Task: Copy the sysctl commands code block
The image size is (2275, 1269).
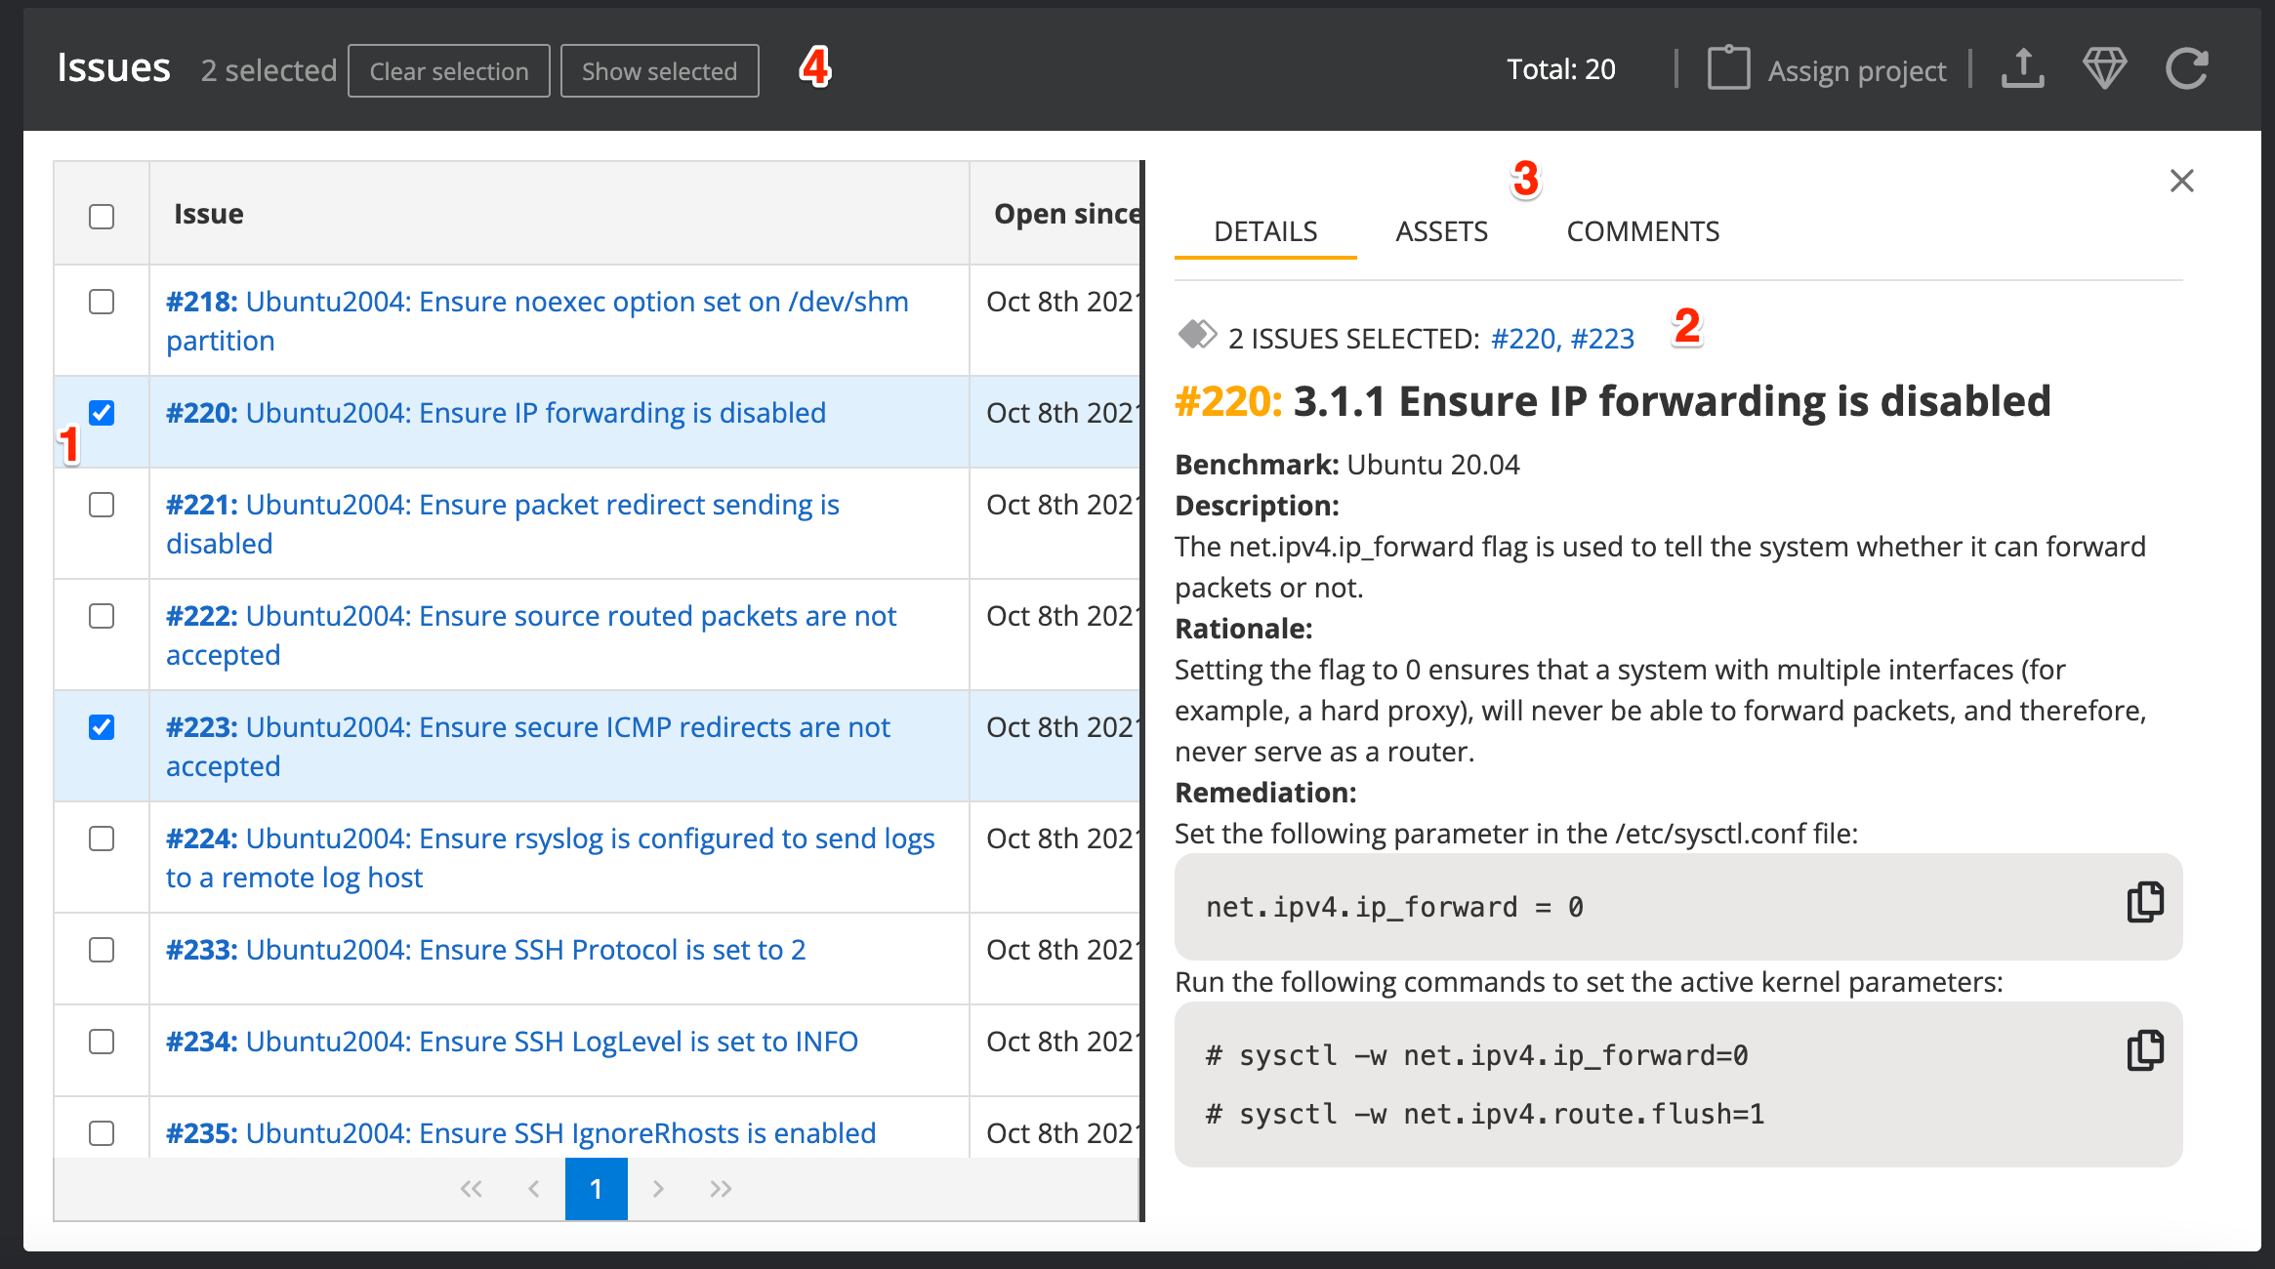Action: (x=2144, y=1050)
